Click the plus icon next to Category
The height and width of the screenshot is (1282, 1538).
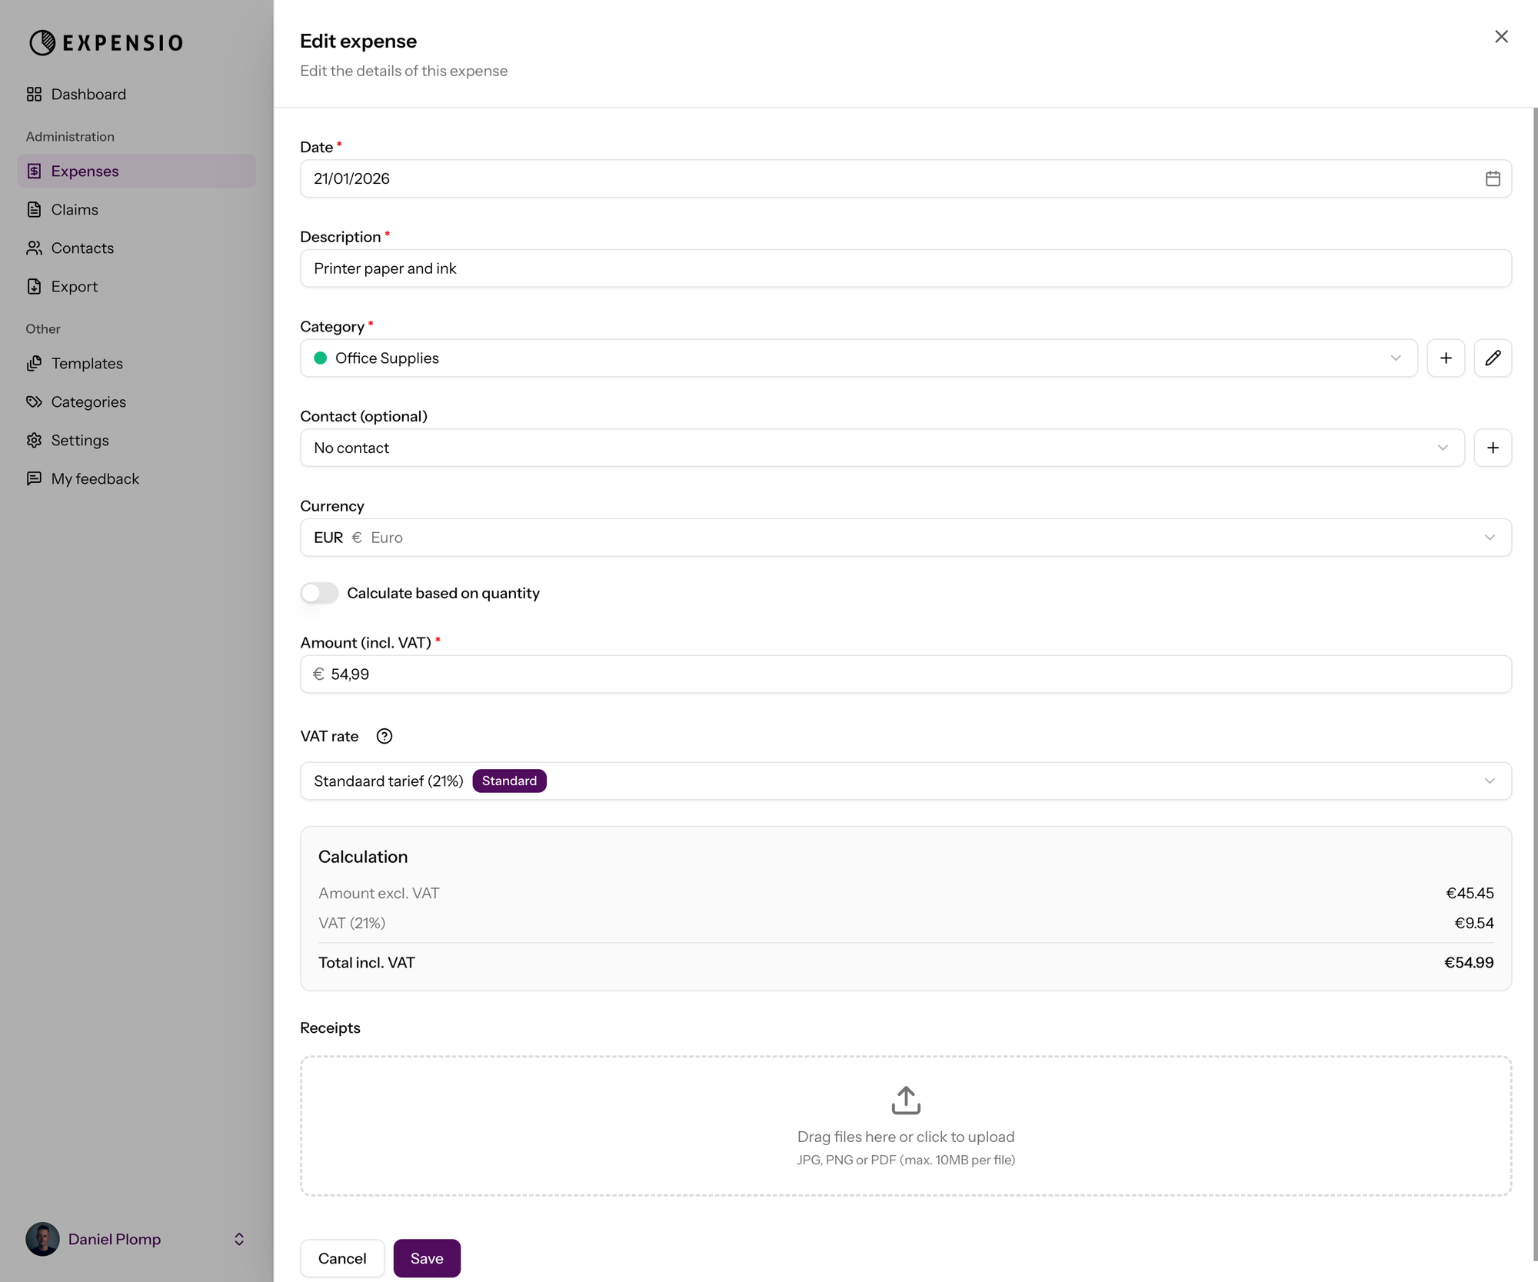[x=1446, y=358]
